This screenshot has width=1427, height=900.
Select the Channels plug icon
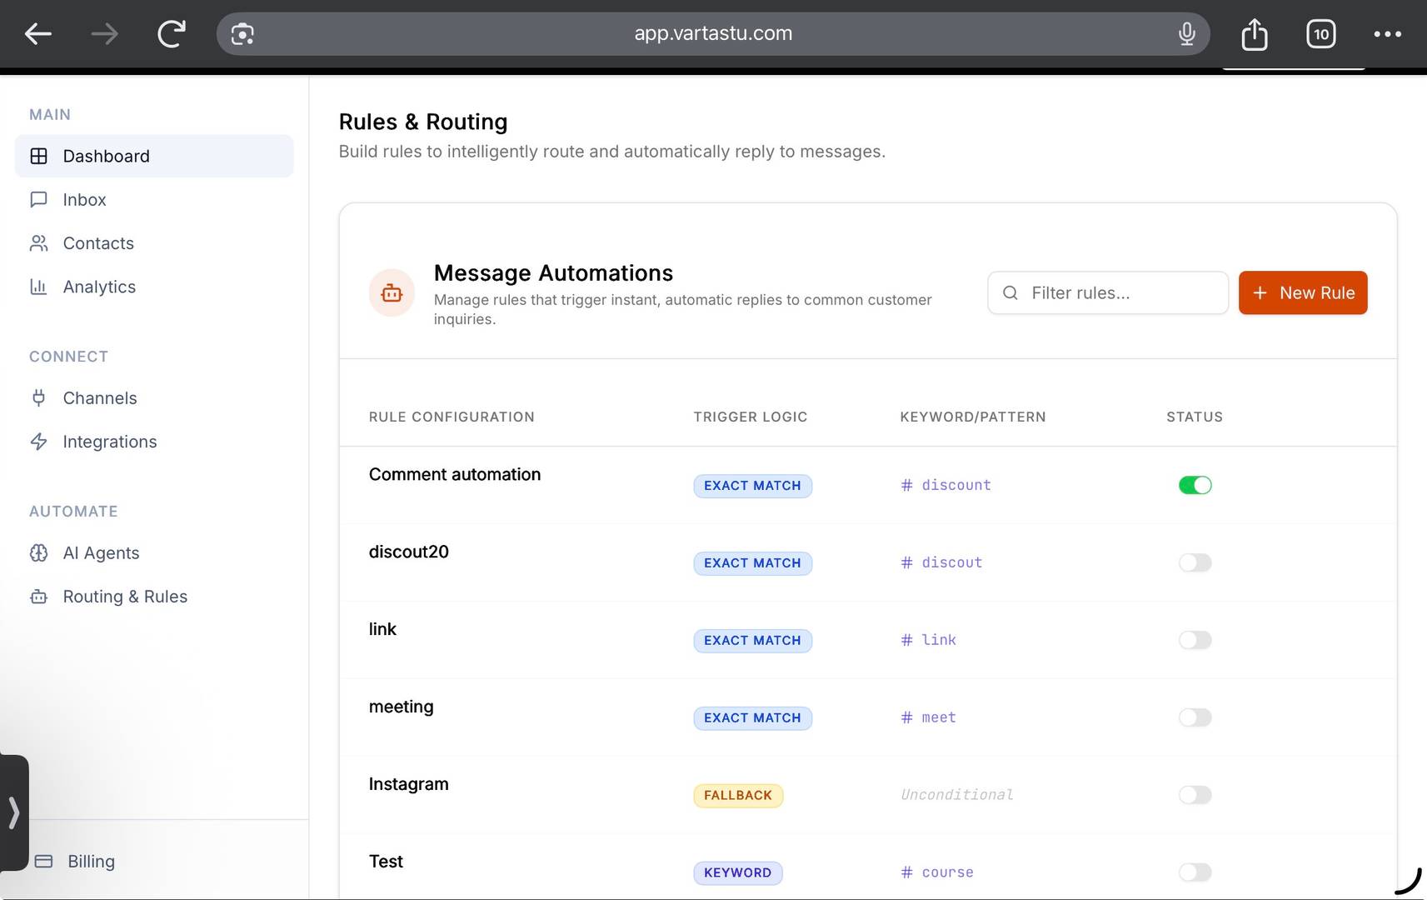coord(39,397)
